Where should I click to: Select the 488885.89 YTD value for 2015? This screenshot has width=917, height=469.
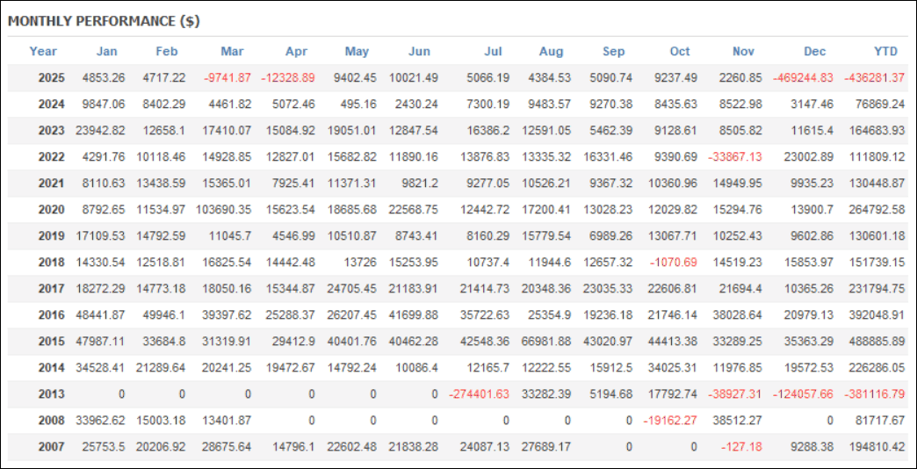[x=877, y=341]
